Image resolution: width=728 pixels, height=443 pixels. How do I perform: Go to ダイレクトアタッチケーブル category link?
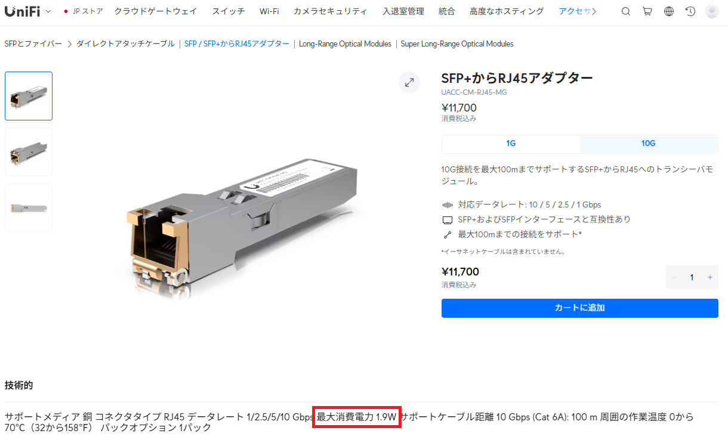tap(125, 44)
